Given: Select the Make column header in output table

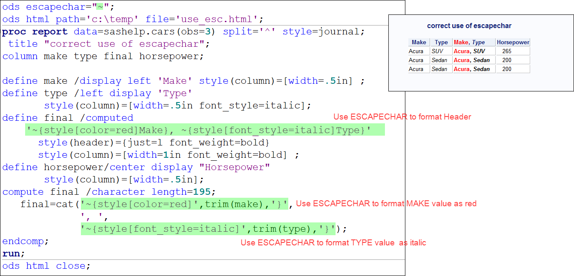Looking at the screenshot, I should [x=419, y=42].
